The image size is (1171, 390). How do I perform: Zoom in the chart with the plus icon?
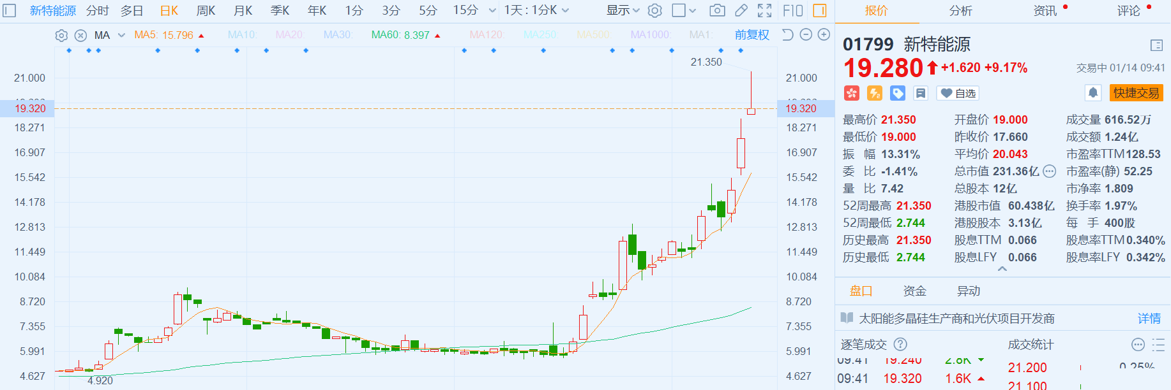click(824, 35)
